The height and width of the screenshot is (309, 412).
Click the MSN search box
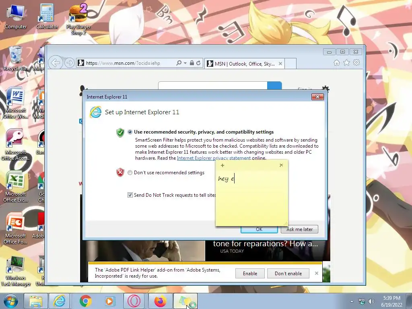point(213,85)
